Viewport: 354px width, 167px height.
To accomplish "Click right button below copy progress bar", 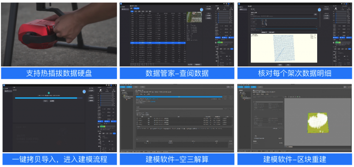I will point(52,101).
